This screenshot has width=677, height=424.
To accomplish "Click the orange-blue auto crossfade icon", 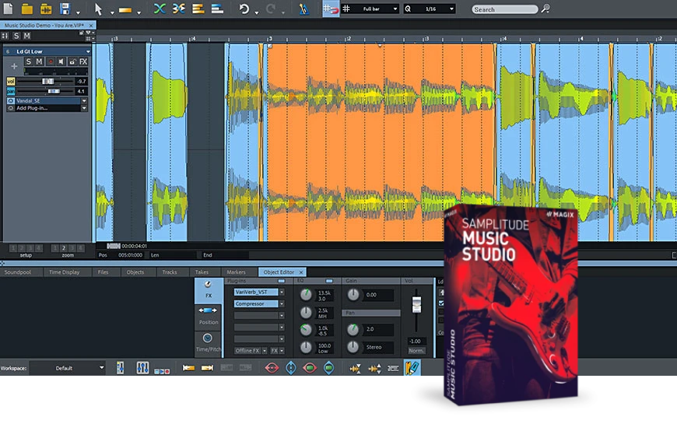I will 179,9.
